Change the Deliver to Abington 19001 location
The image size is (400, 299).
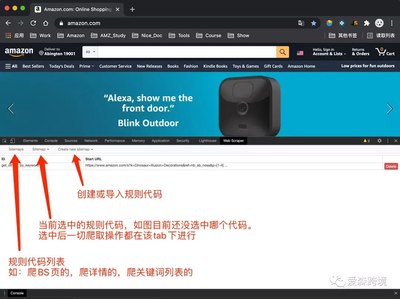(57, 52)
